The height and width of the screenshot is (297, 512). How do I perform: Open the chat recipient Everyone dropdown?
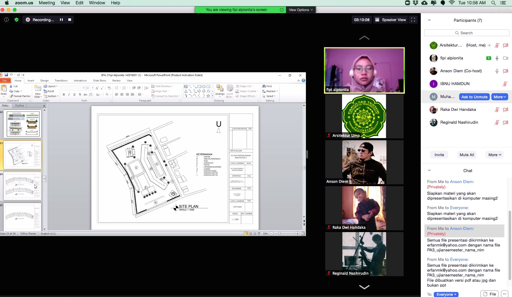446,295
